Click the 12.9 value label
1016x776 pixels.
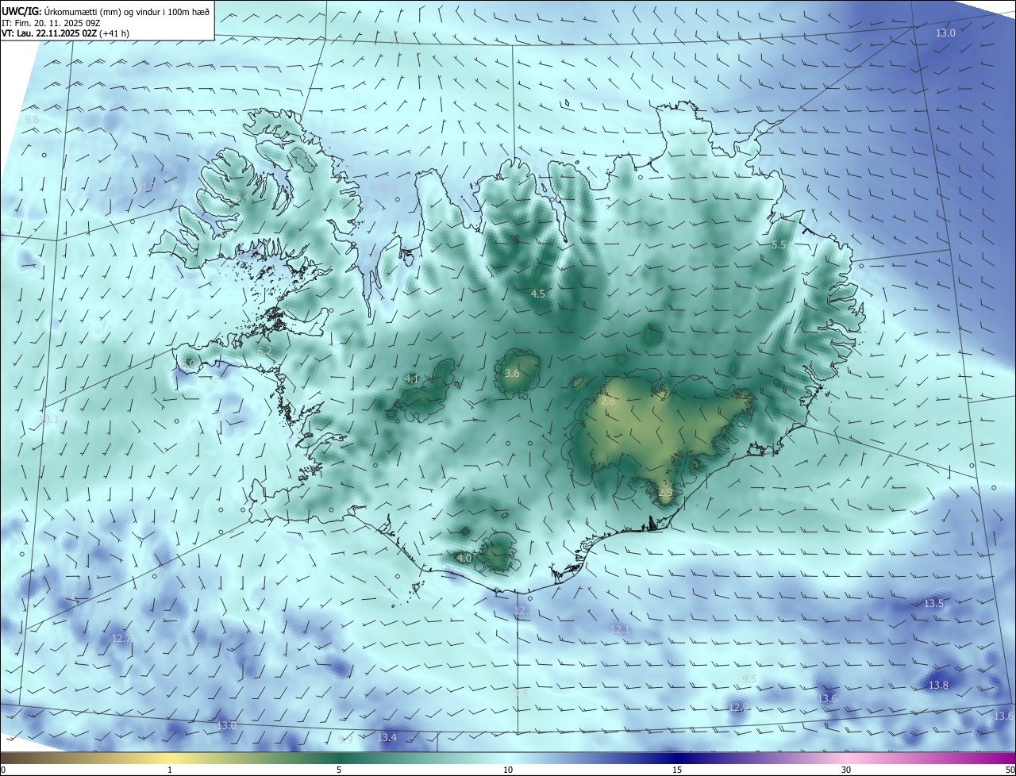[x=738, y=706]
